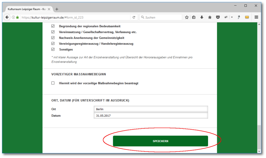The width and height of the screenshot is (266, 158).
Task: Uncheck Nachweis Anerkennung der Gemeinnützigkeit
Action: coord(53,38)
